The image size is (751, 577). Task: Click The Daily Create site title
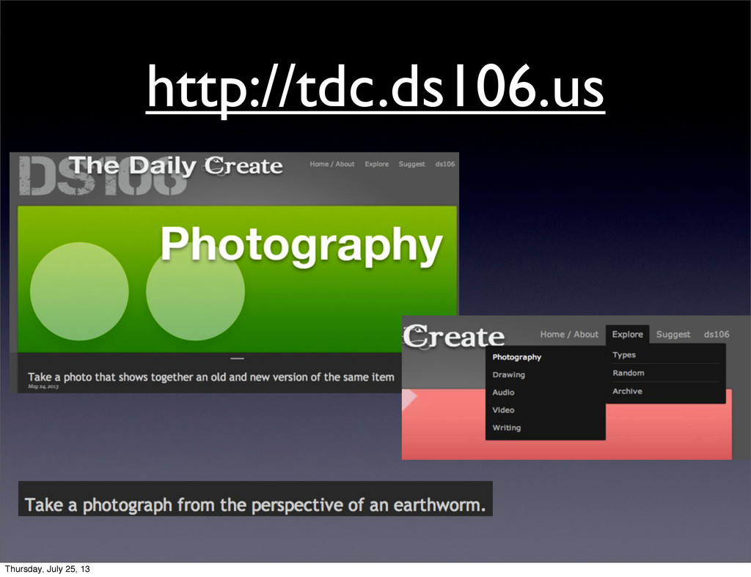[176, 166]
